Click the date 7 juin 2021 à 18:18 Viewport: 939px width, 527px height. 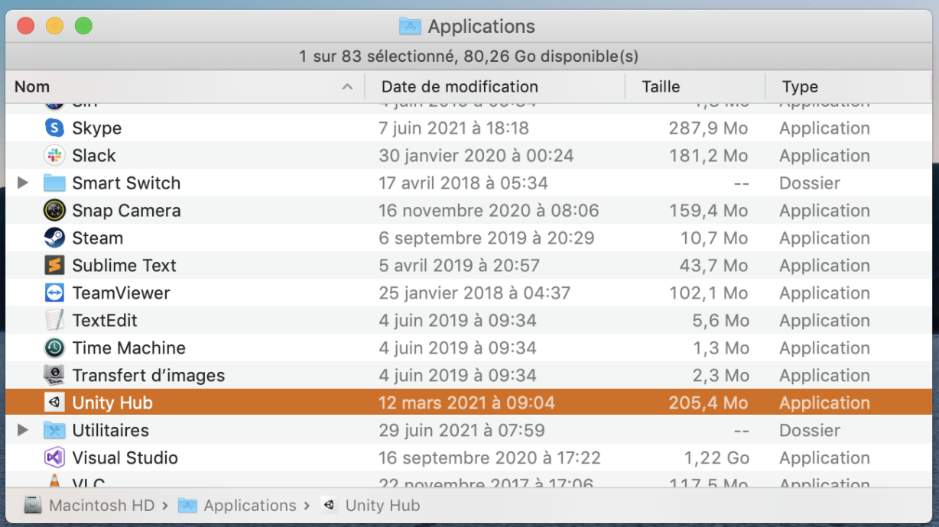tap(454, 128)
